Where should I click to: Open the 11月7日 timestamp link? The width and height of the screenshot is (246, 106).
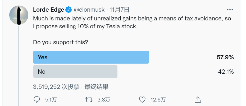coord(119,10)
